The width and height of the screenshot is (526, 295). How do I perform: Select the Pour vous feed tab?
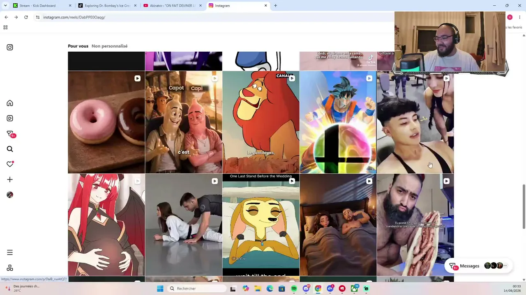click(78, 46)
